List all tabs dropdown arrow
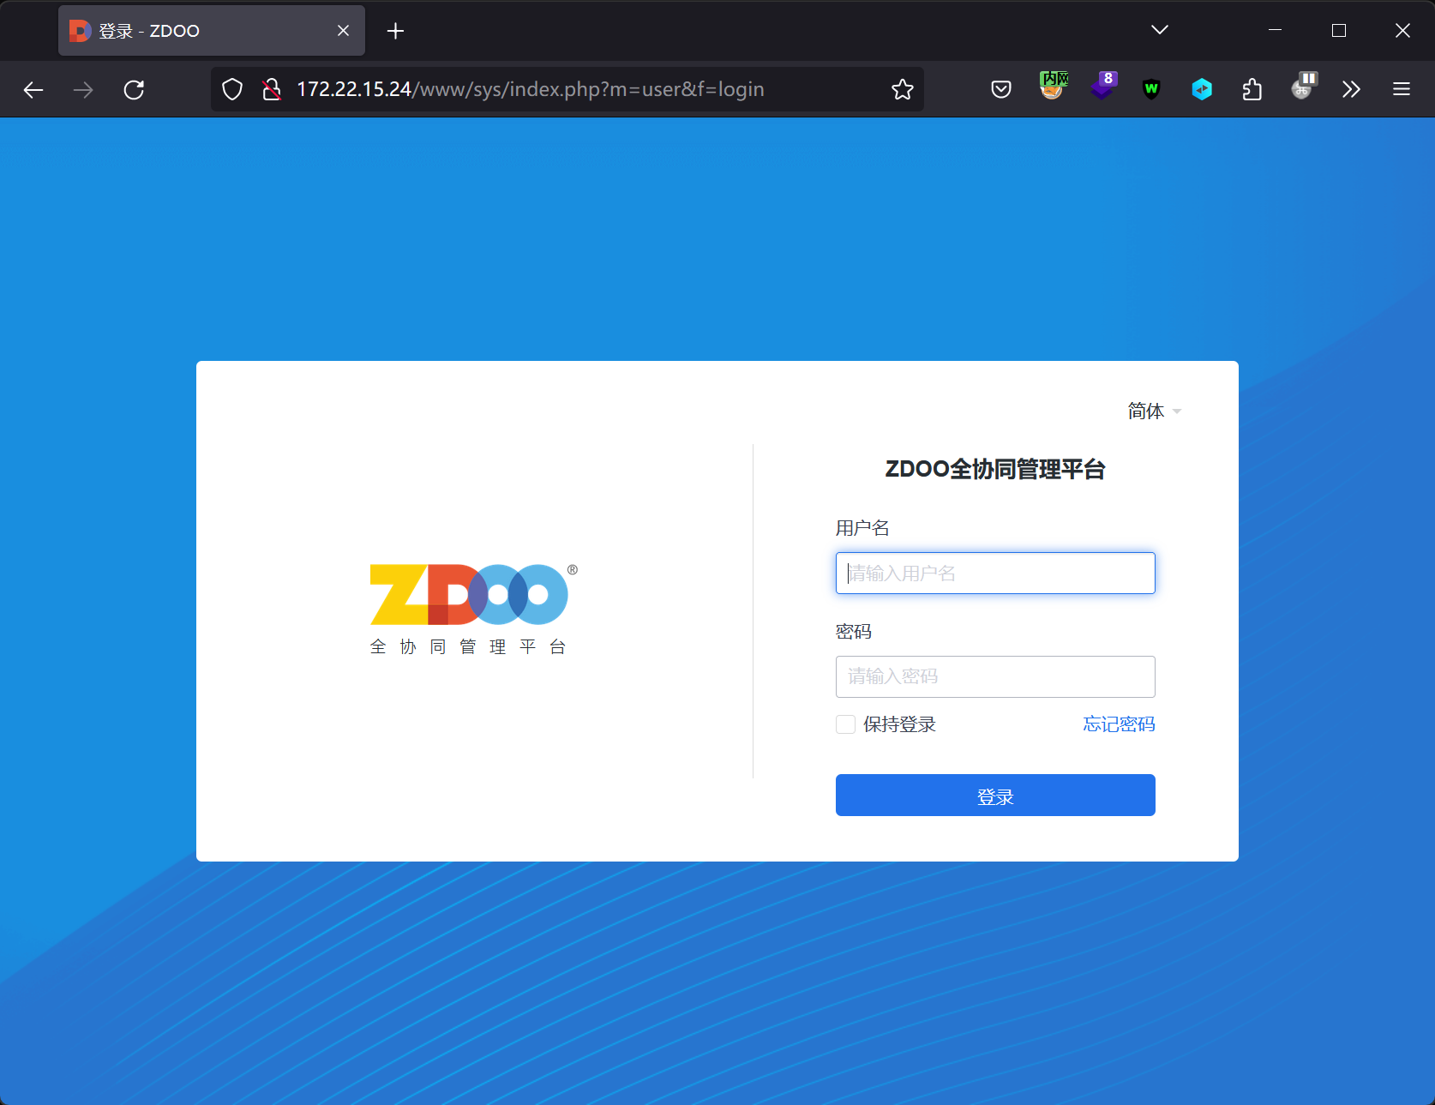Image resolution: width=1435 pixels, height=1105 pixels. [x=1159, y=30]
